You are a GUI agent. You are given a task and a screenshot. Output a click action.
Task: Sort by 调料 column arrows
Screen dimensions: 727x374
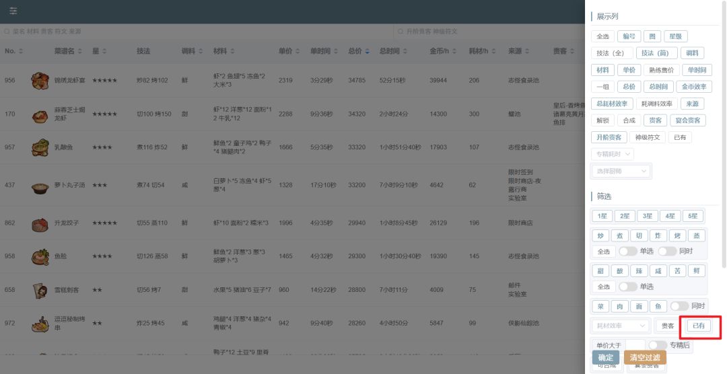pyautogui.click(x=201, y=51)
